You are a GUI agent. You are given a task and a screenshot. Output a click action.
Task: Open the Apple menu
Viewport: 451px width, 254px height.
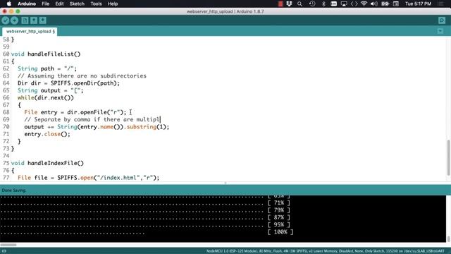click(x=9, y=4)
